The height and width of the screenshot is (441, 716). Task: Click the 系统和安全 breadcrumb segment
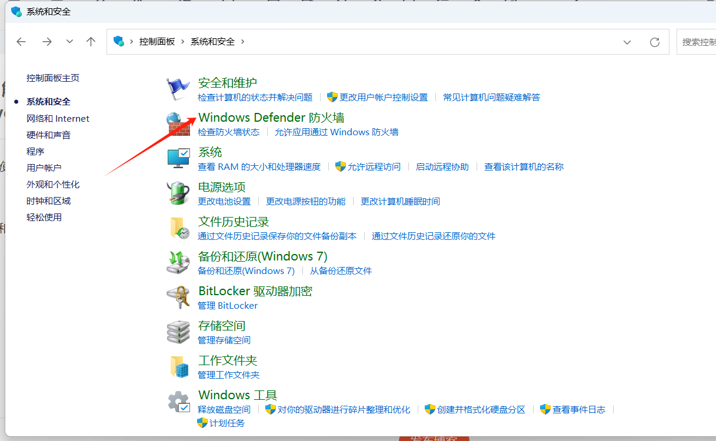tap(212, 42)
